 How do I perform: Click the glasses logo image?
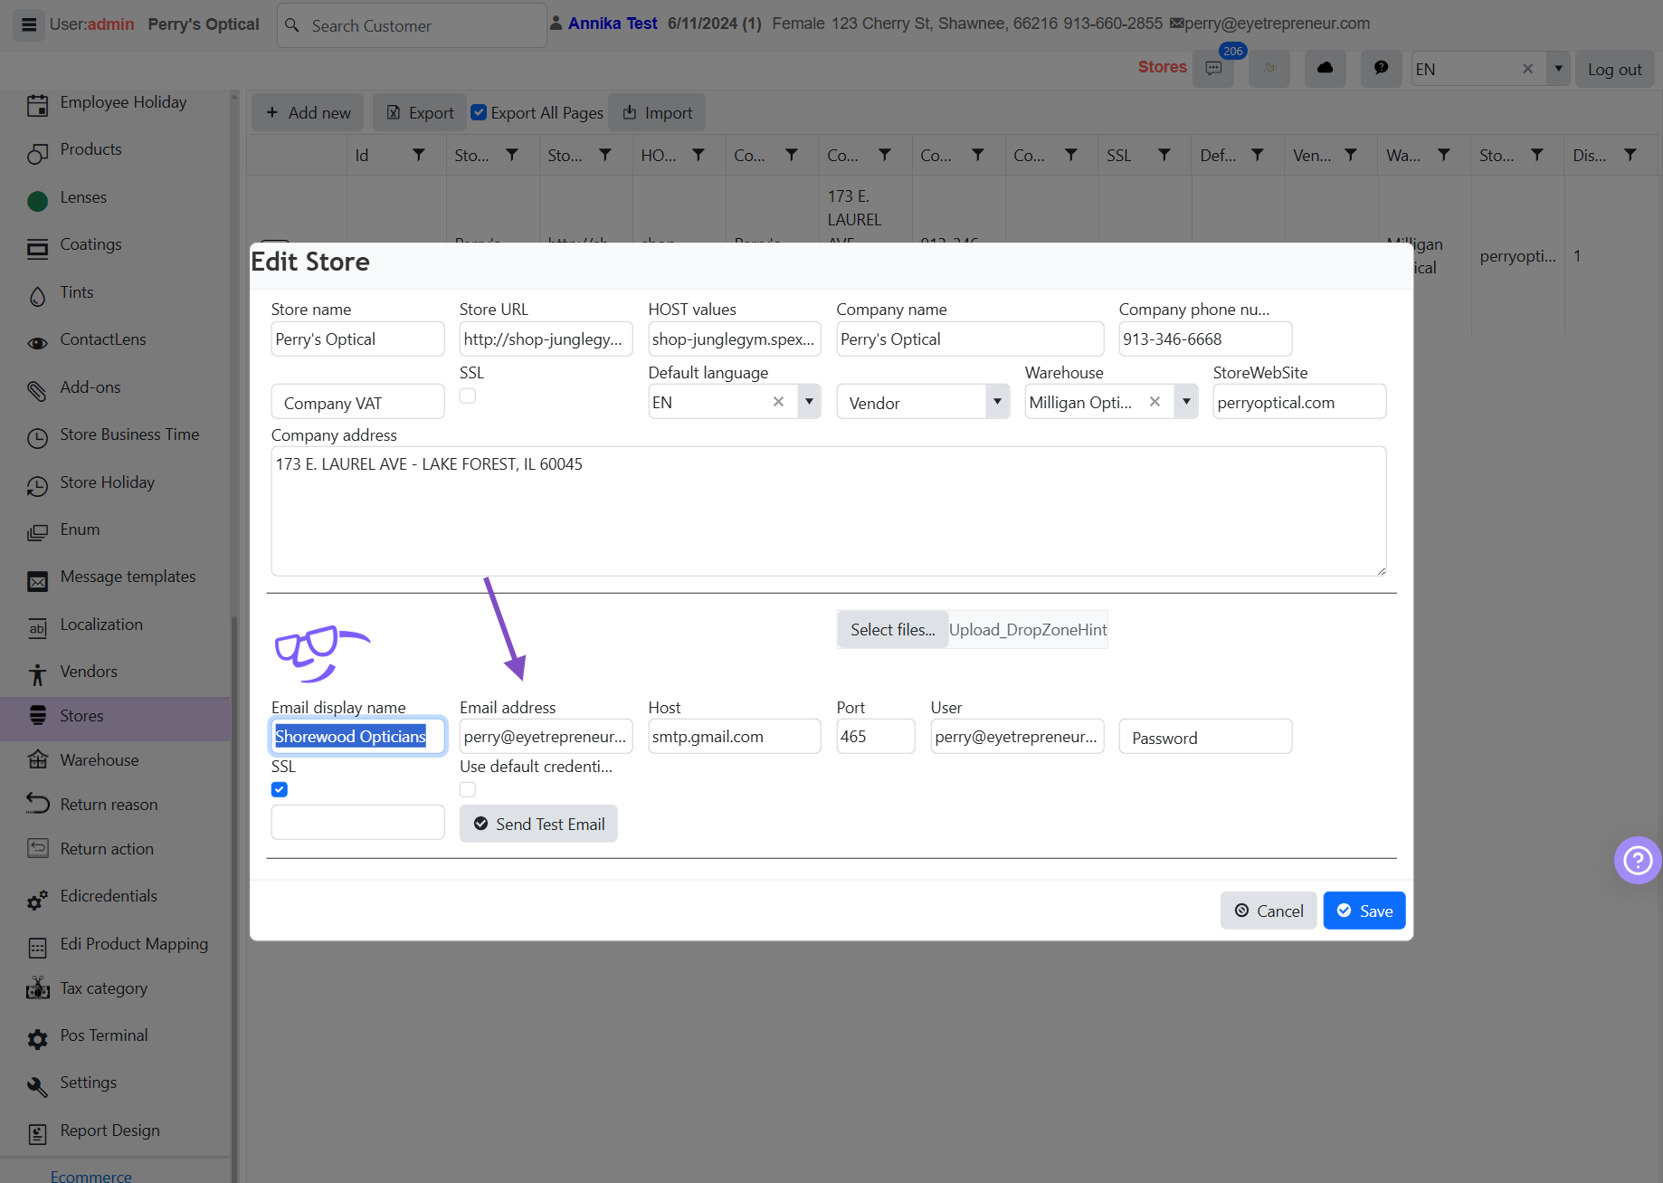pyautogui.click(x=322, y=654)
